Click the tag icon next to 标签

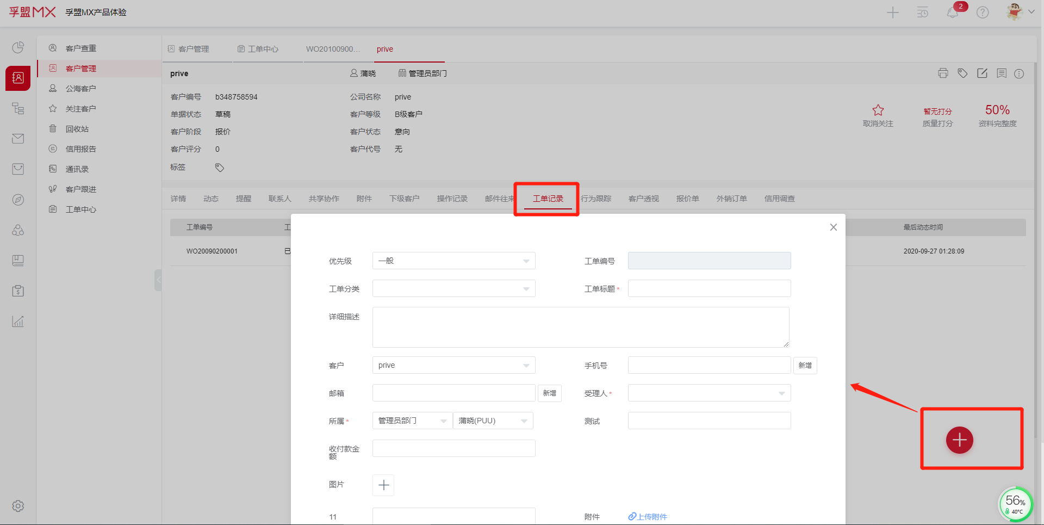coord(220,168)
